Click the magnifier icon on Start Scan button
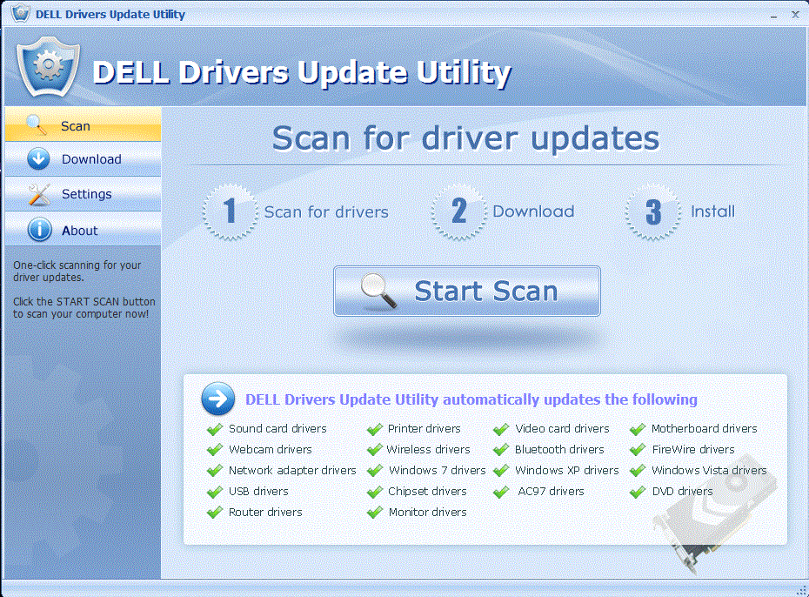Screen dimensions: 809x597 (378, 291)
